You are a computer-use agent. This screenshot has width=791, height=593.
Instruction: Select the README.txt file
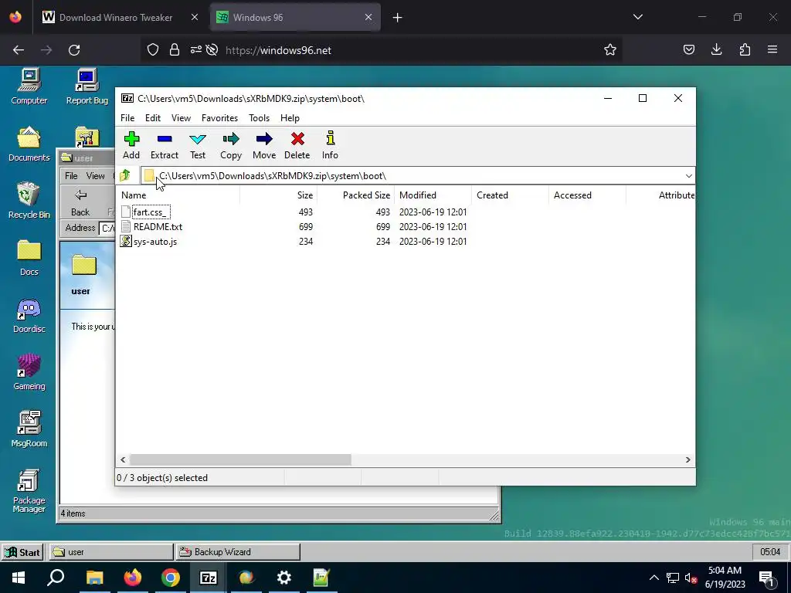[x=152, y=227]
